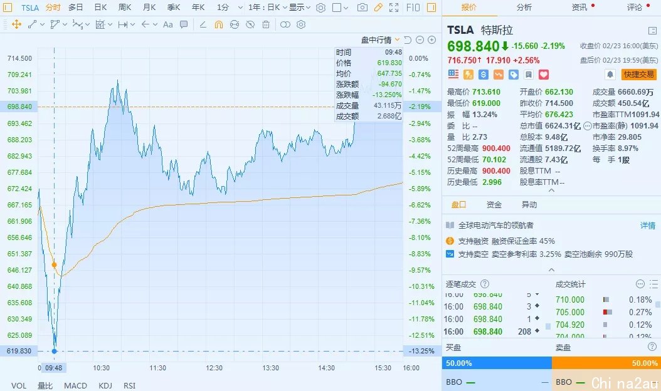661x391 pixels.
Task: Toggle the right sidebar panel icon
Action: tap(431, 8)
